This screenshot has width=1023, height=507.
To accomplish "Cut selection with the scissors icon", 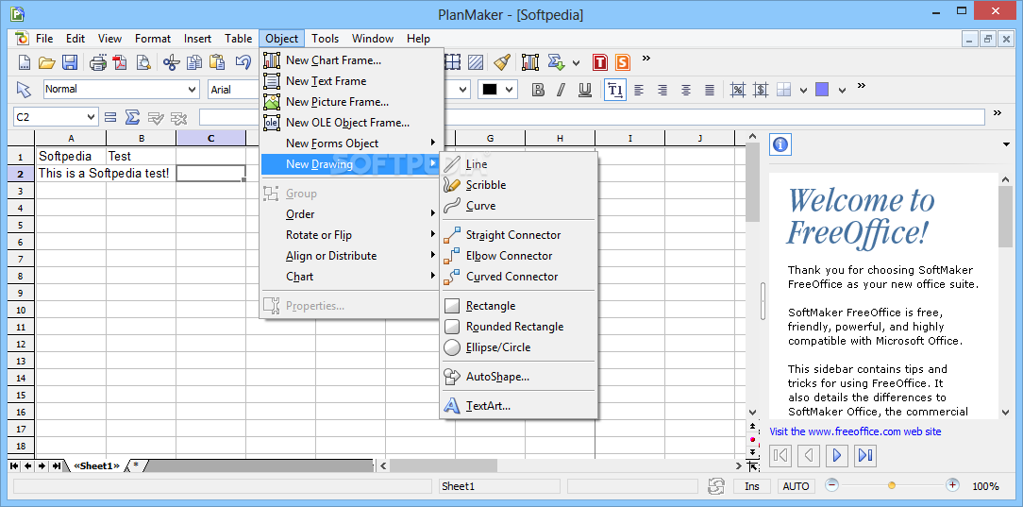I will [x=172, y=62].
